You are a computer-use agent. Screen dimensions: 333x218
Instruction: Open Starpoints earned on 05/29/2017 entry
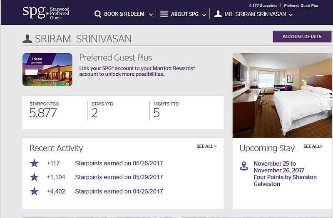tap(119, 177)
